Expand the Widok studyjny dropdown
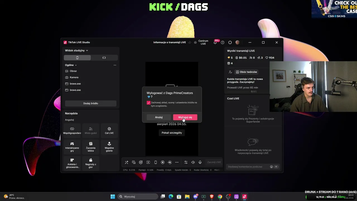 click(76, 51)
